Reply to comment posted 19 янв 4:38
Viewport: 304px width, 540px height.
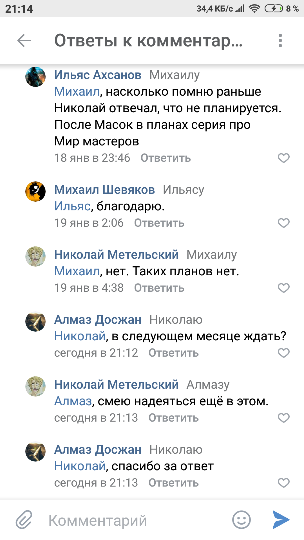point(159,288)
